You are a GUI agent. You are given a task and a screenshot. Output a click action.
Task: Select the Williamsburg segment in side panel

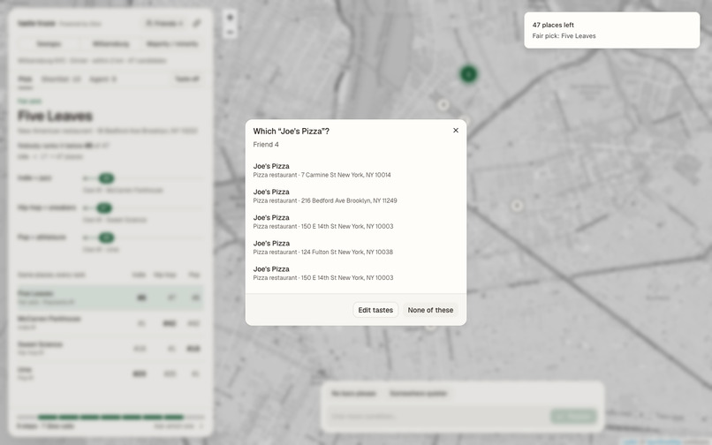(x=110, y=44)
